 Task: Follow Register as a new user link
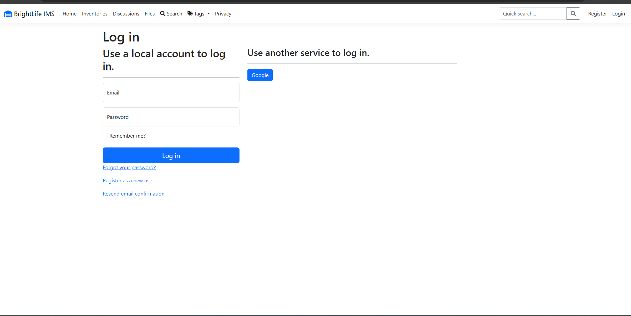(128, 181)
